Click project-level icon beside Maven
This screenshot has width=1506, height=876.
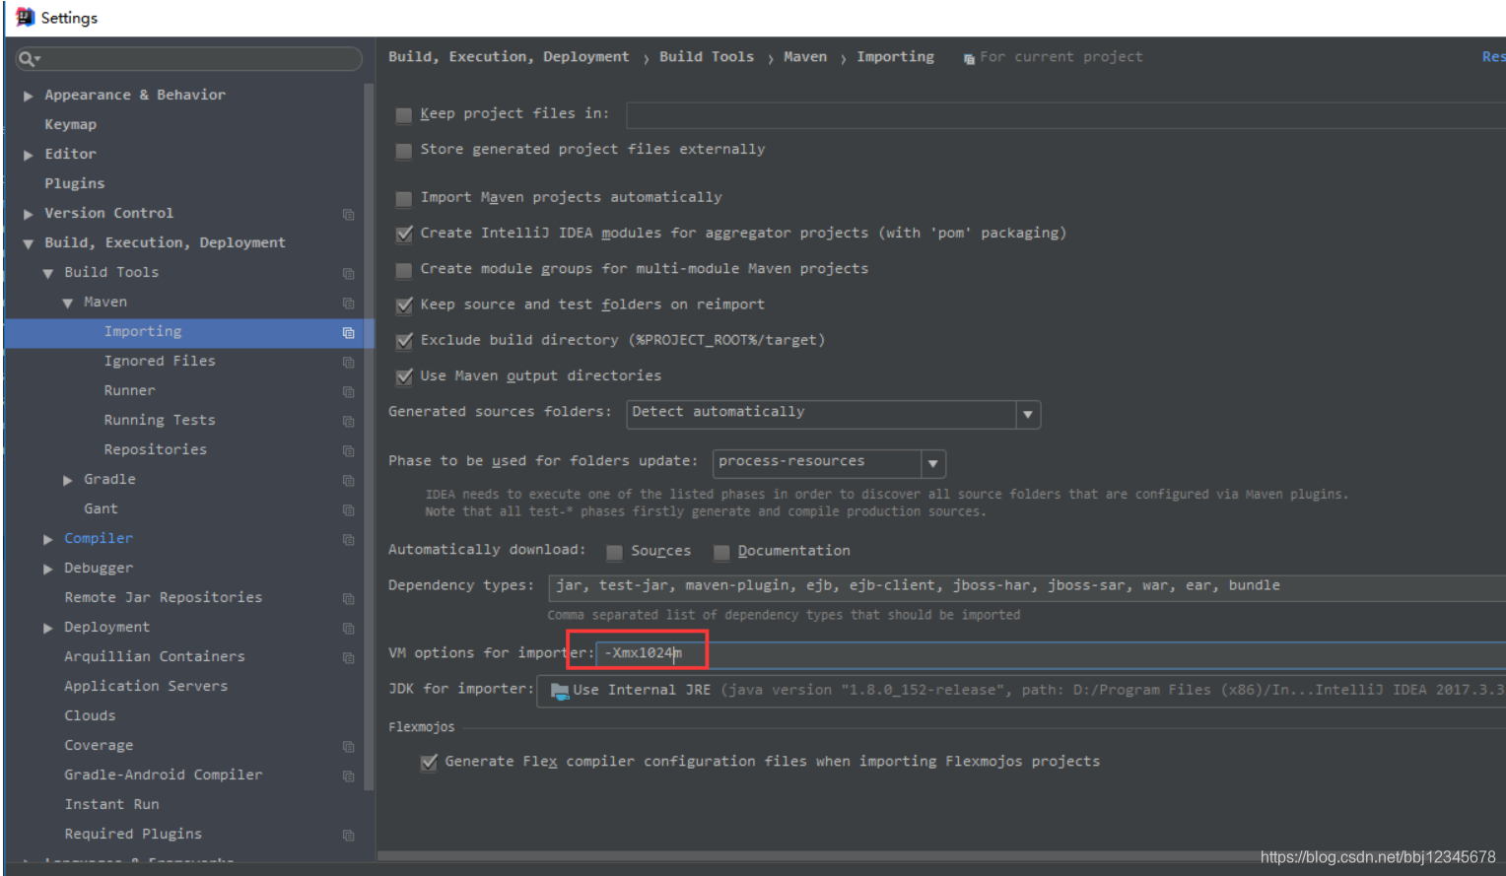(348, 303)
